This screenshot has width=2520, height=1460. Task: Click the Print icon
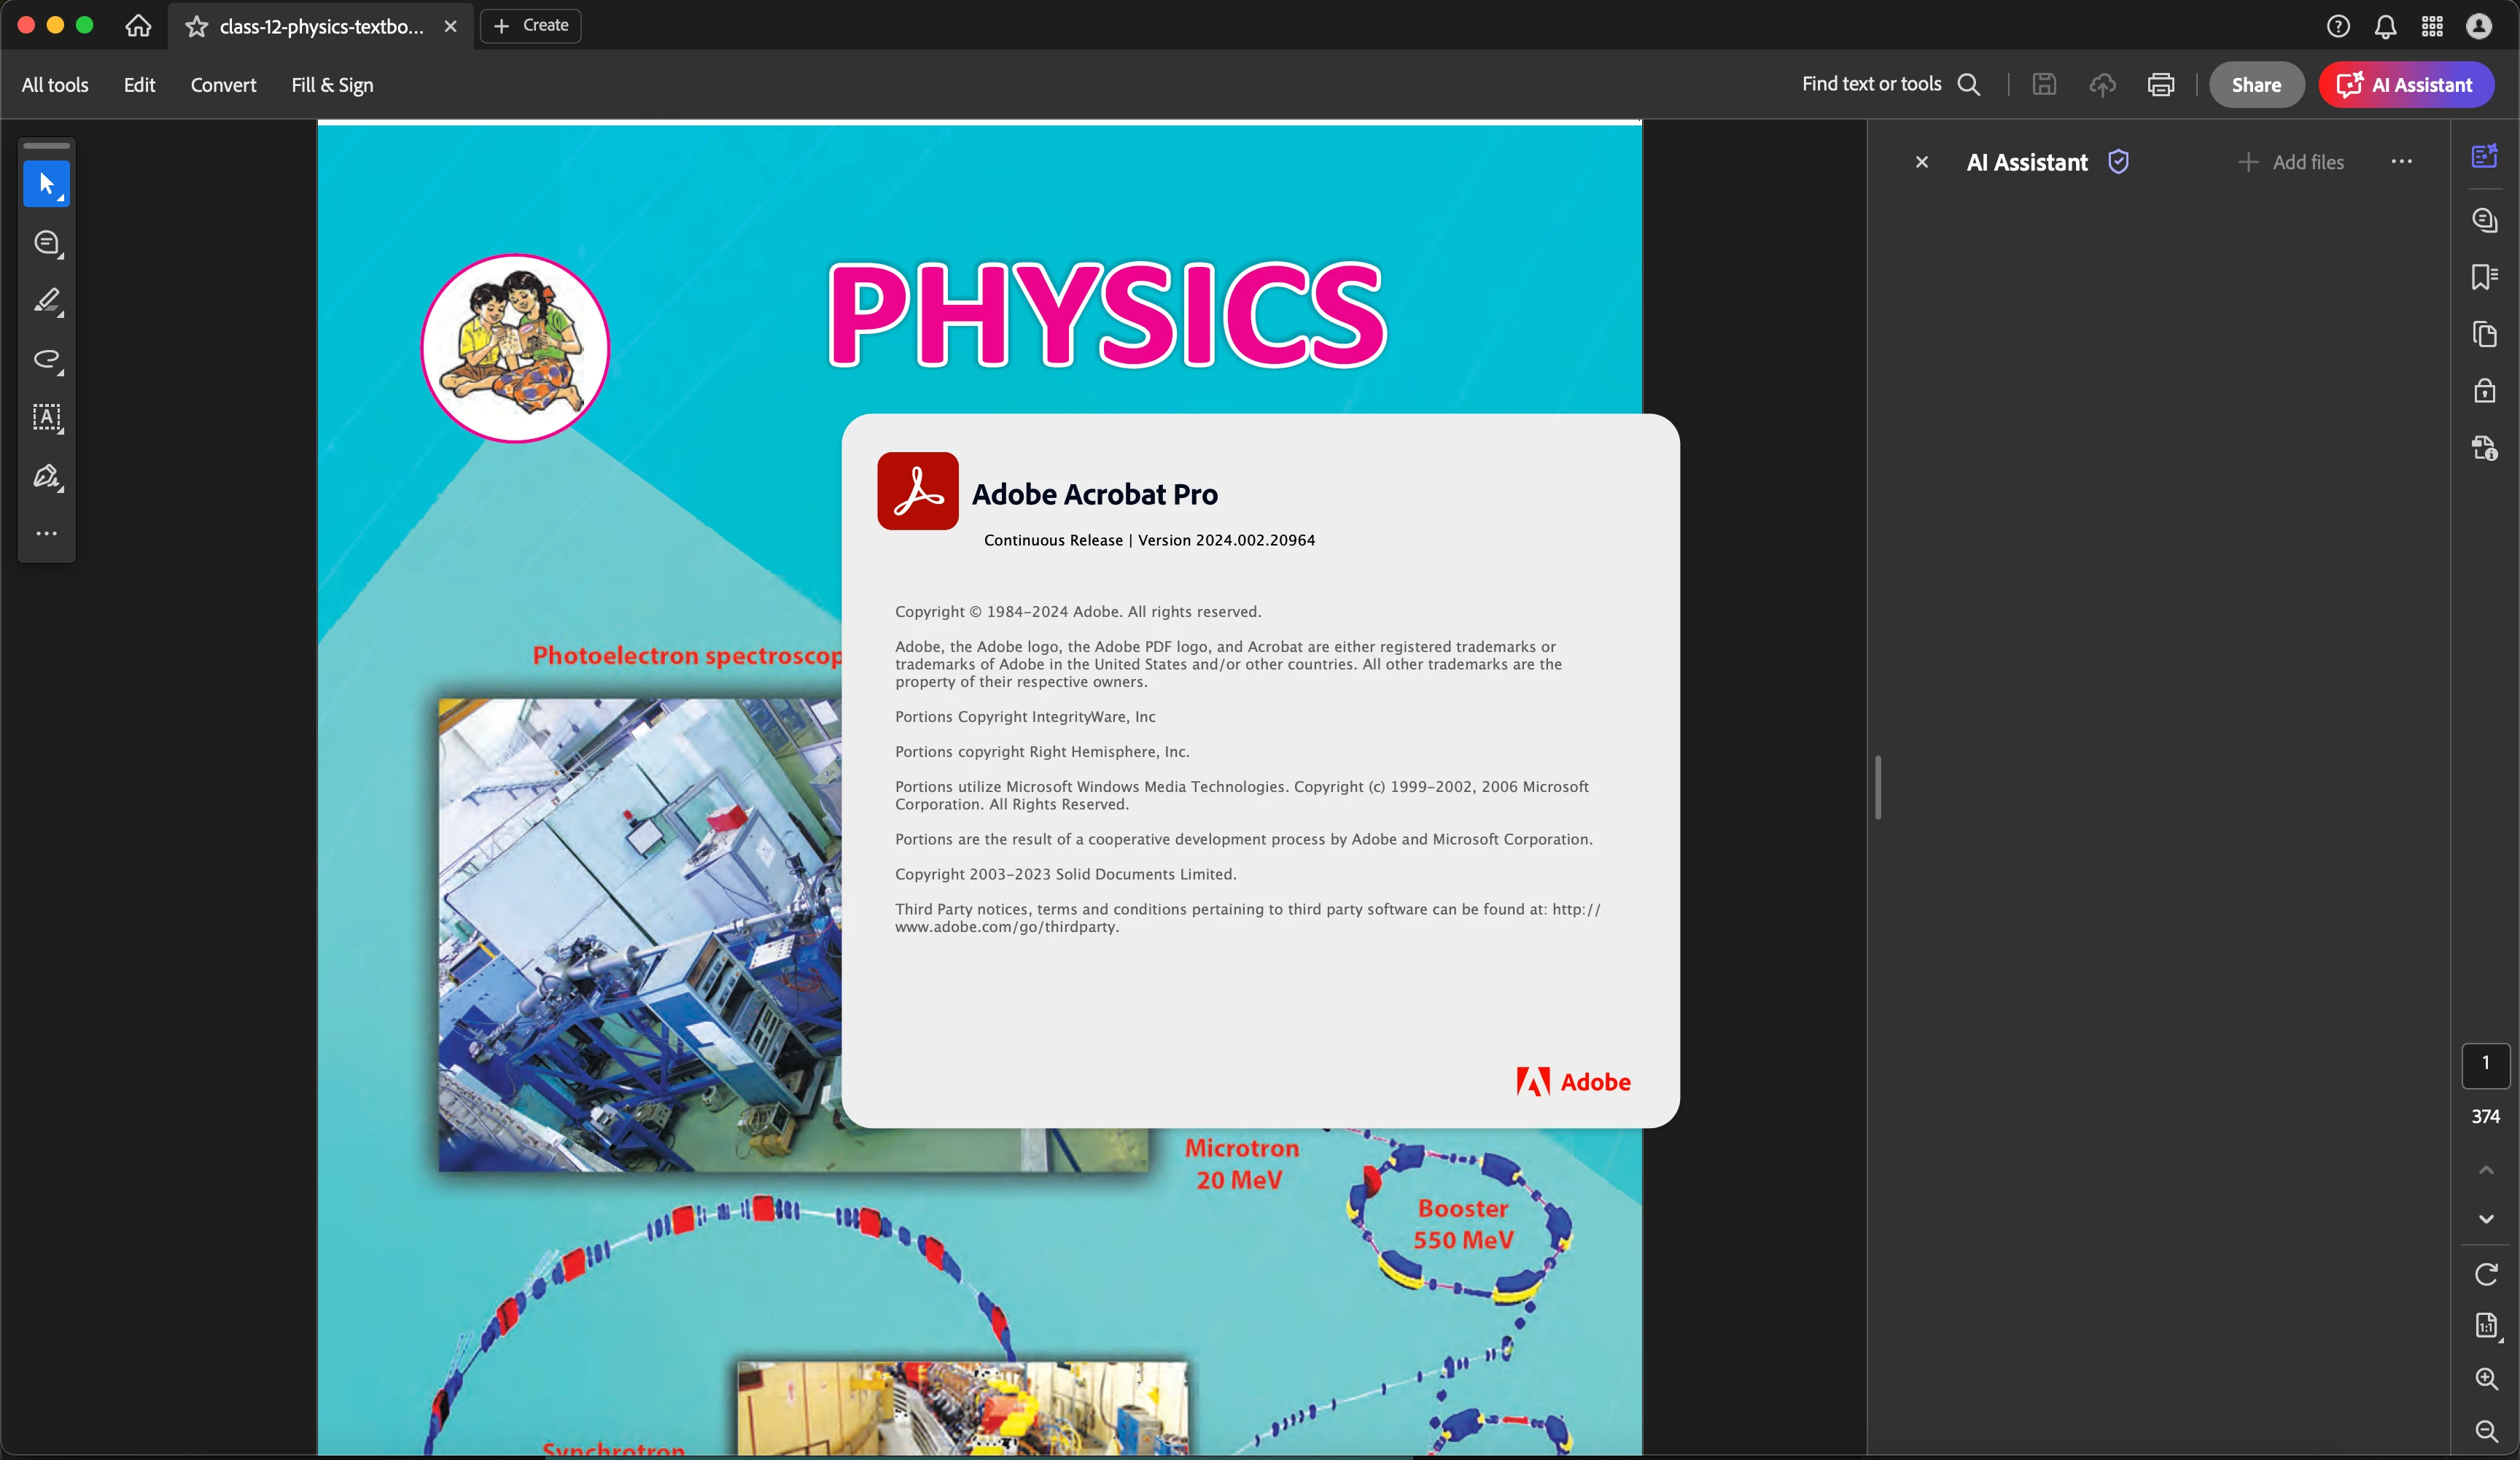coord(2161,85)
